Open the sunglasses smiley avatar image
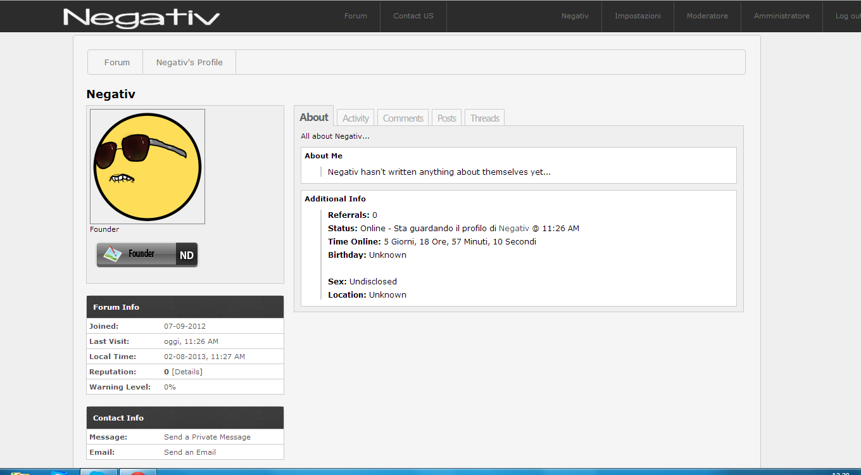The height and width of the screenshot is (475, 861). click(147, 166)
